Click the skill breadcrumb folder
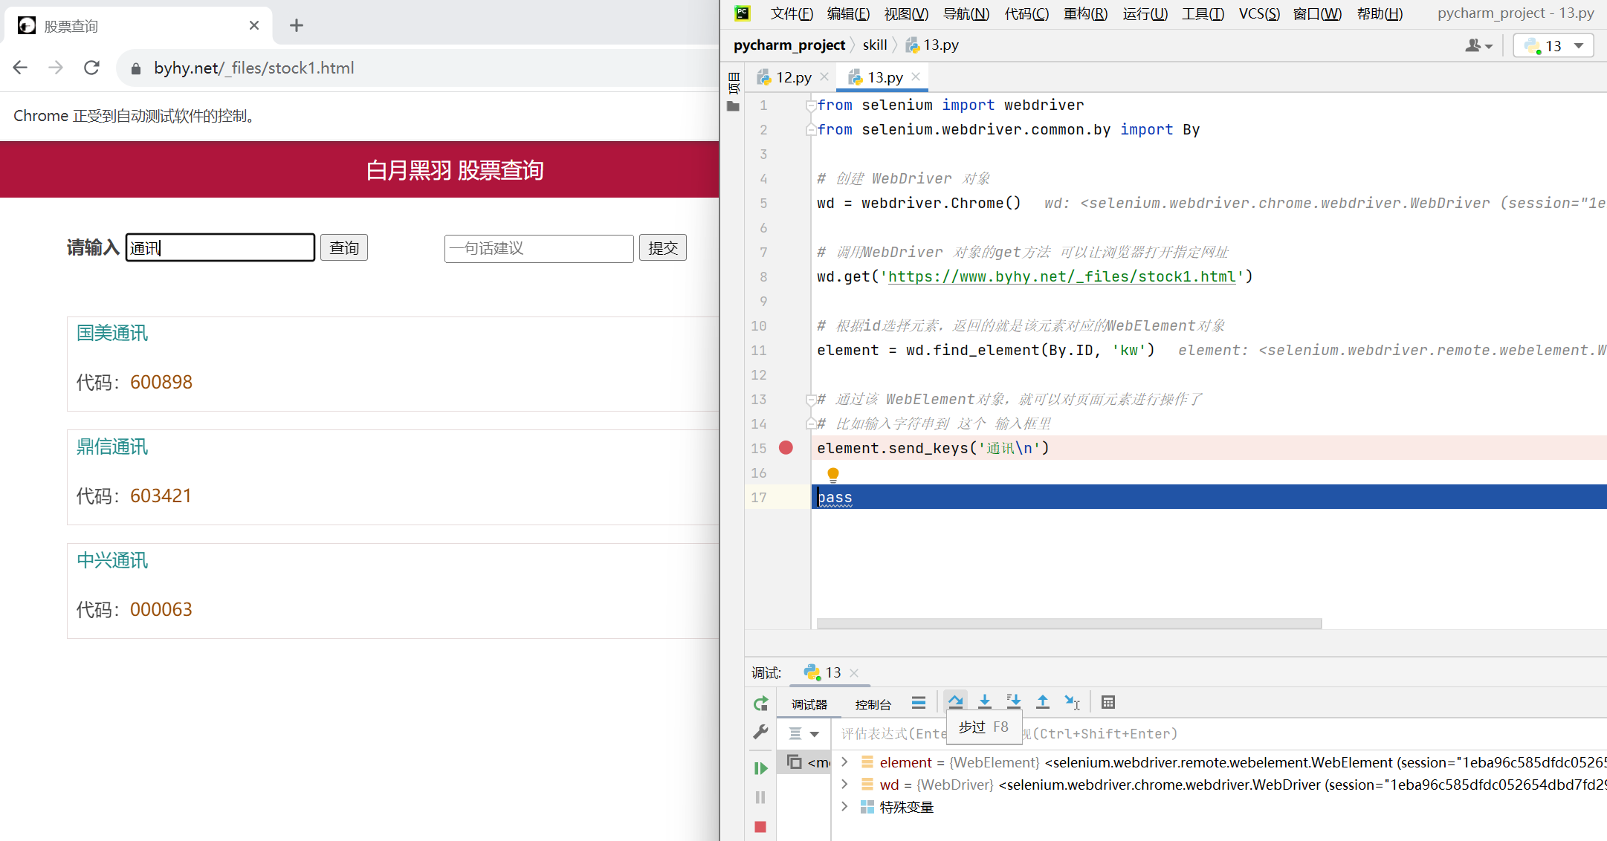Screen dimensions: 1607x841 coord(875,45)
